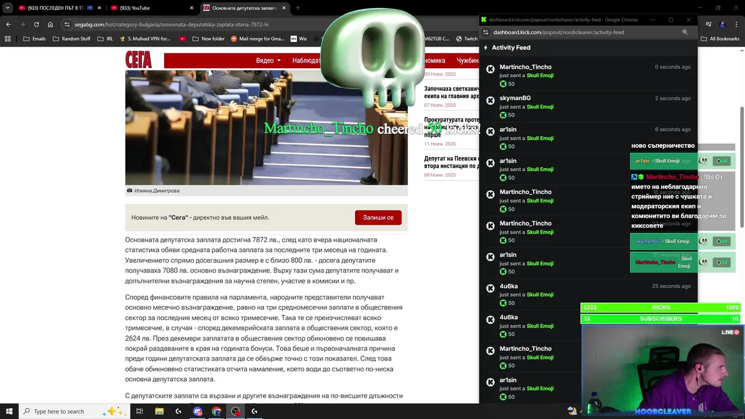Open the IRL bookmark folder
Viewport: 745px width, 419px height.
tap(105, 38)
